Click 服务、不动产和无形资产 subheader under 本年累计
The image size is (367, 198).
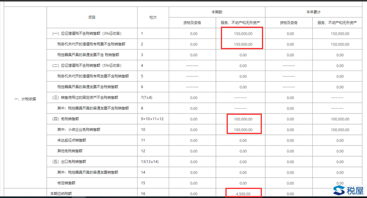pos(339,23)
